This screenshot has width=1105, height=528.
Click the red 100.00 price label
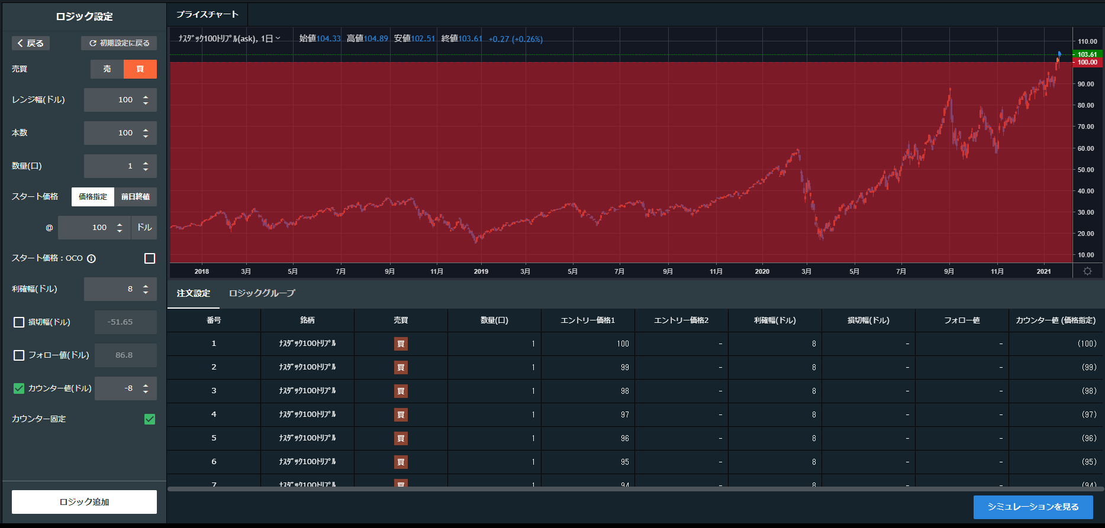coord(1087,62)
